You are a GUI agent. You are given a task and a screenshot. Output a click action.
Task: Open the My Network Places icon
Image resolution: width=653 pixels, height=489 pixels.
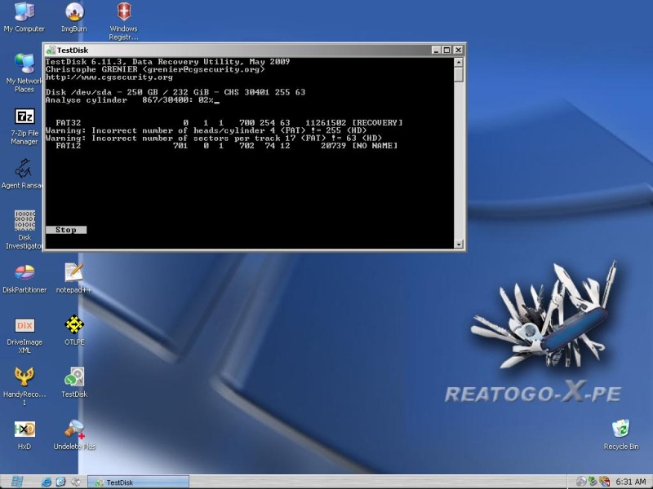tap(24, 73)
